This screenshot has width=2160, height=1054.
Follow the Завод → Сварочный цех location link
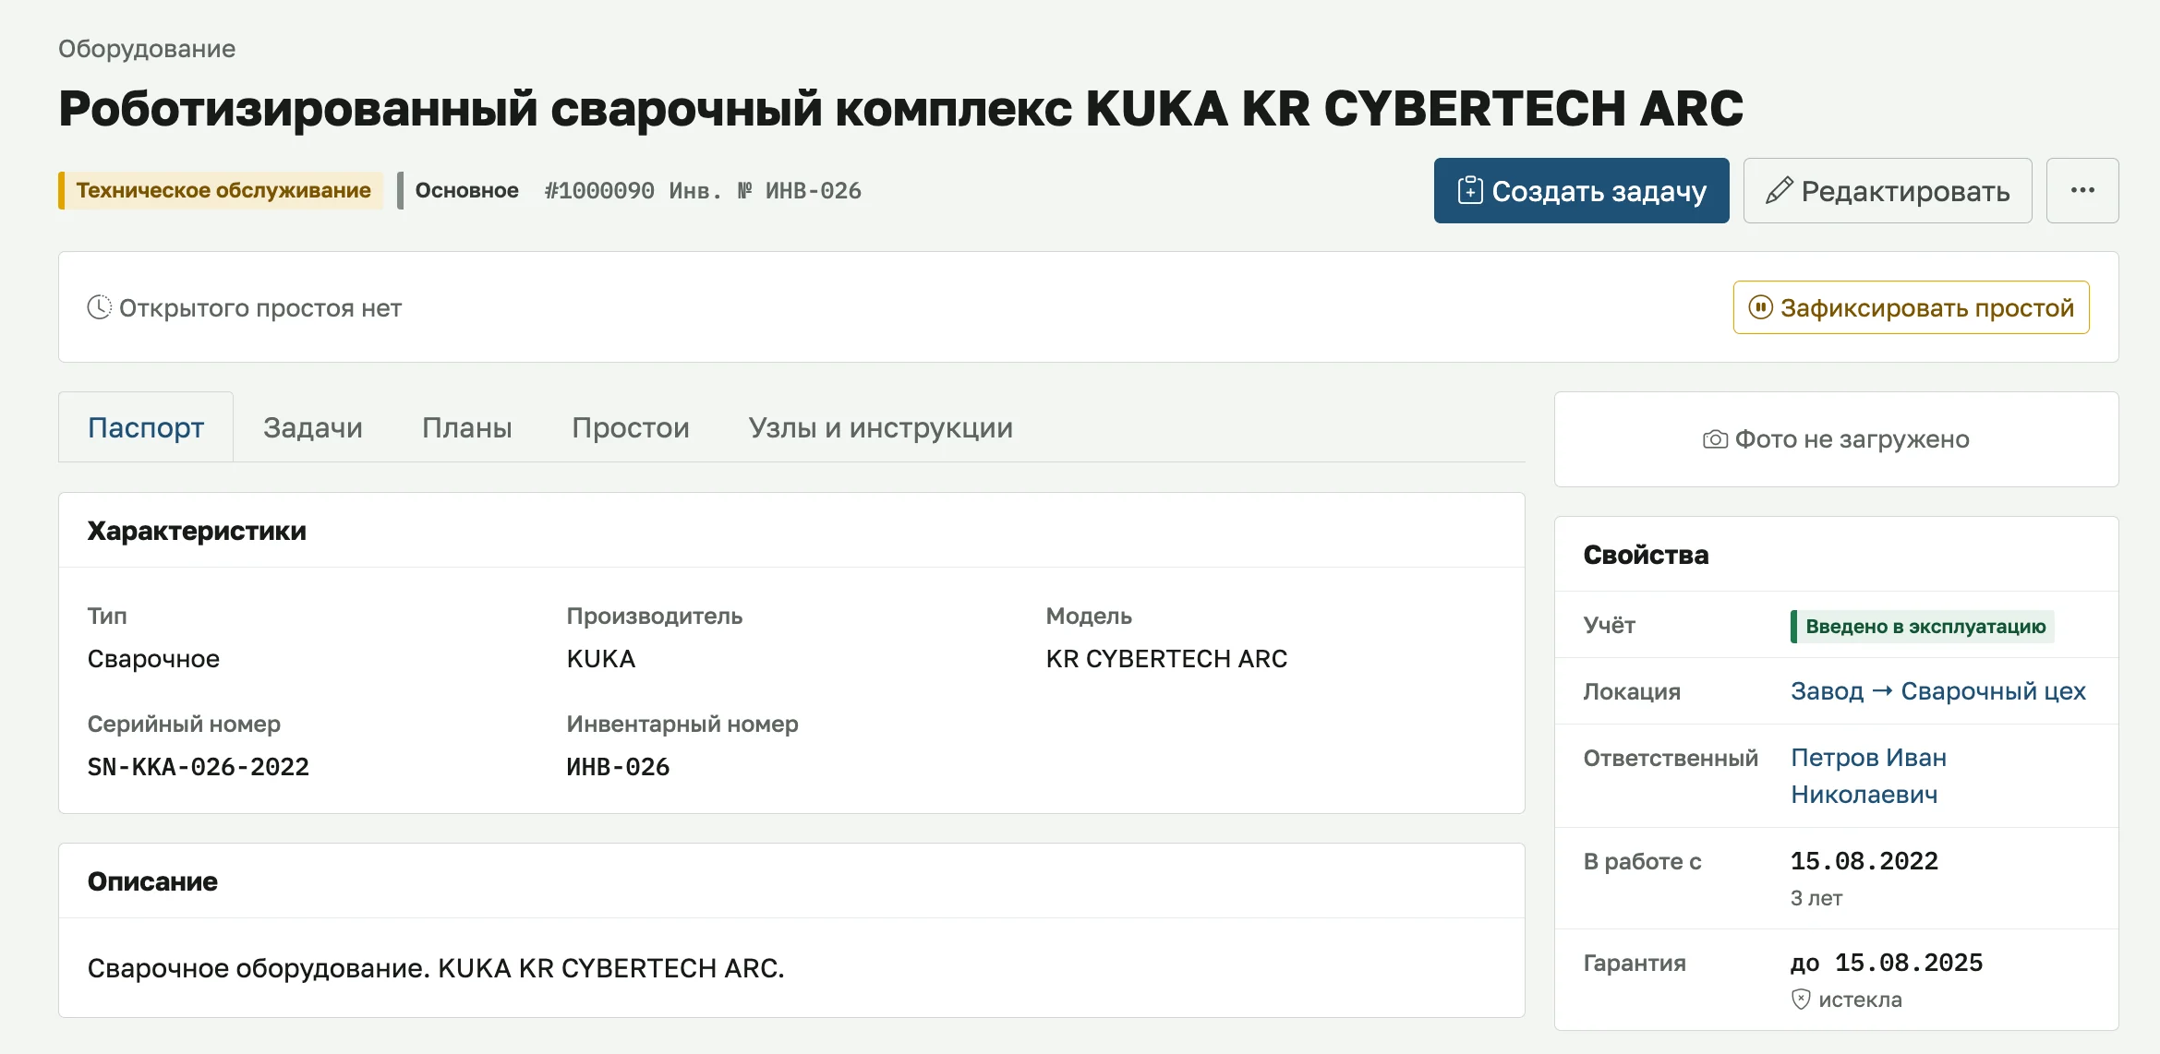(x=1938, y=691)
